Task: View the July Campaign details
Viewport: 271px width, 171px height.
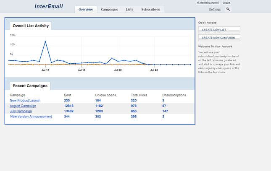Action: (21, 111)
